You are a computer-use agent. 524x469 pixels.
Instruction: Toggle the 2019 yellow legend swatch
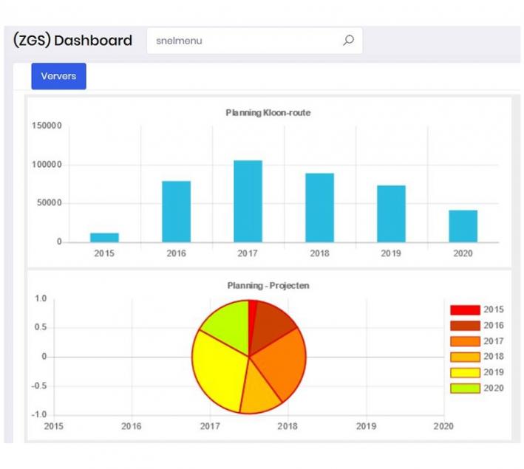point(464,372)
